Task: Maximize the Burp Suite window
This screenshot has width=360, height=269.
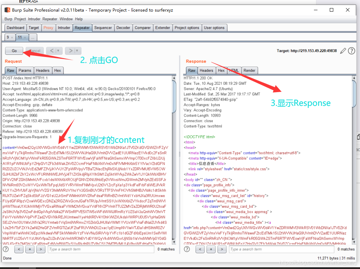Action: [x=331, y=10]
